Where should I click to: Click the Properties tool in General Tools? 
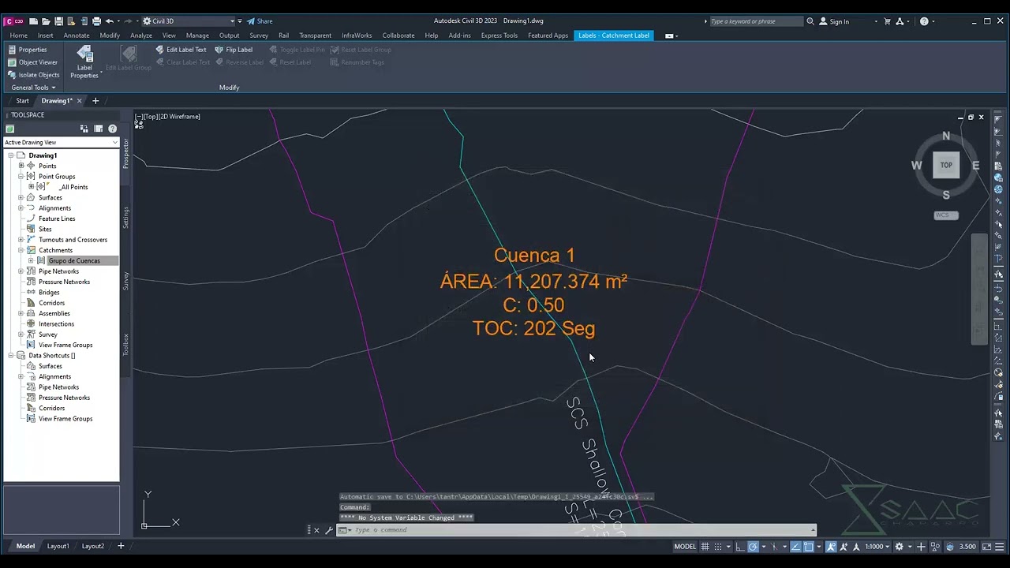(26, 50)
